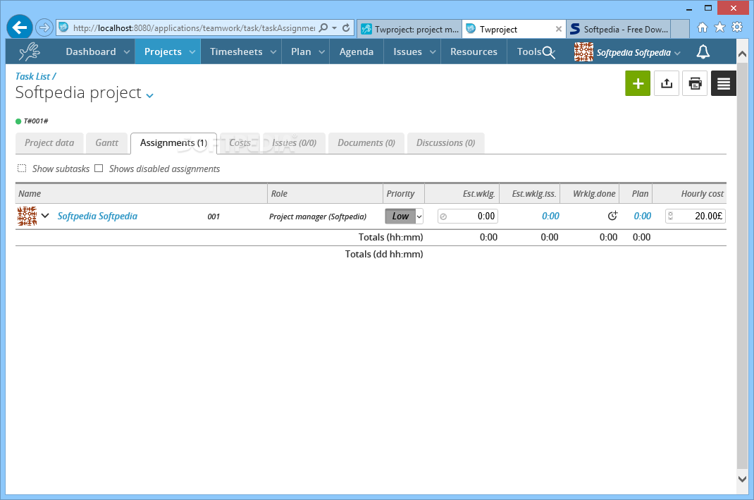Click the user avatar in the navigation bar
This screenshot has width=754, height=500.
583,52
